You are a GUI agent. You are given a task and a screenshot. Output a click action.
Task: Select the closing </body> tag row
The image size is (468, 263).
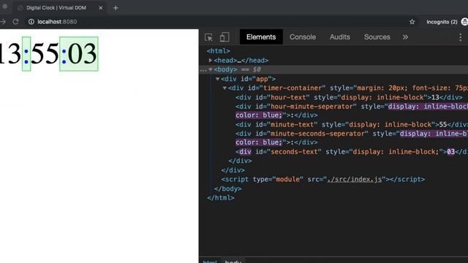pos(333,188)
